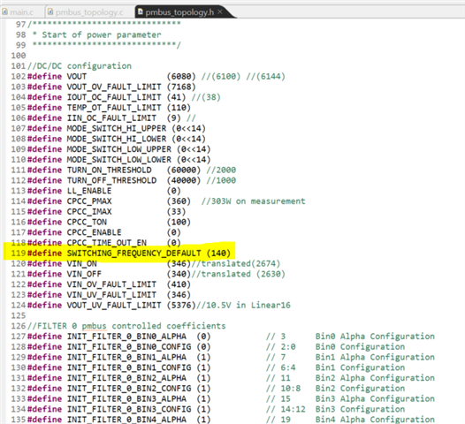Click the '//(6144)' comment on VOUT line
This screenshot has height=424, width=465.
(x=266, y=77)
